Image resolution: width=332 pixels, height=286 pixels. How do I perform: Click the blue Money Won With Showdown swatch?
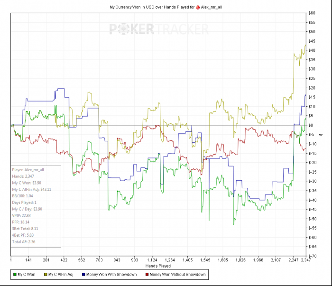coord(83,274)
